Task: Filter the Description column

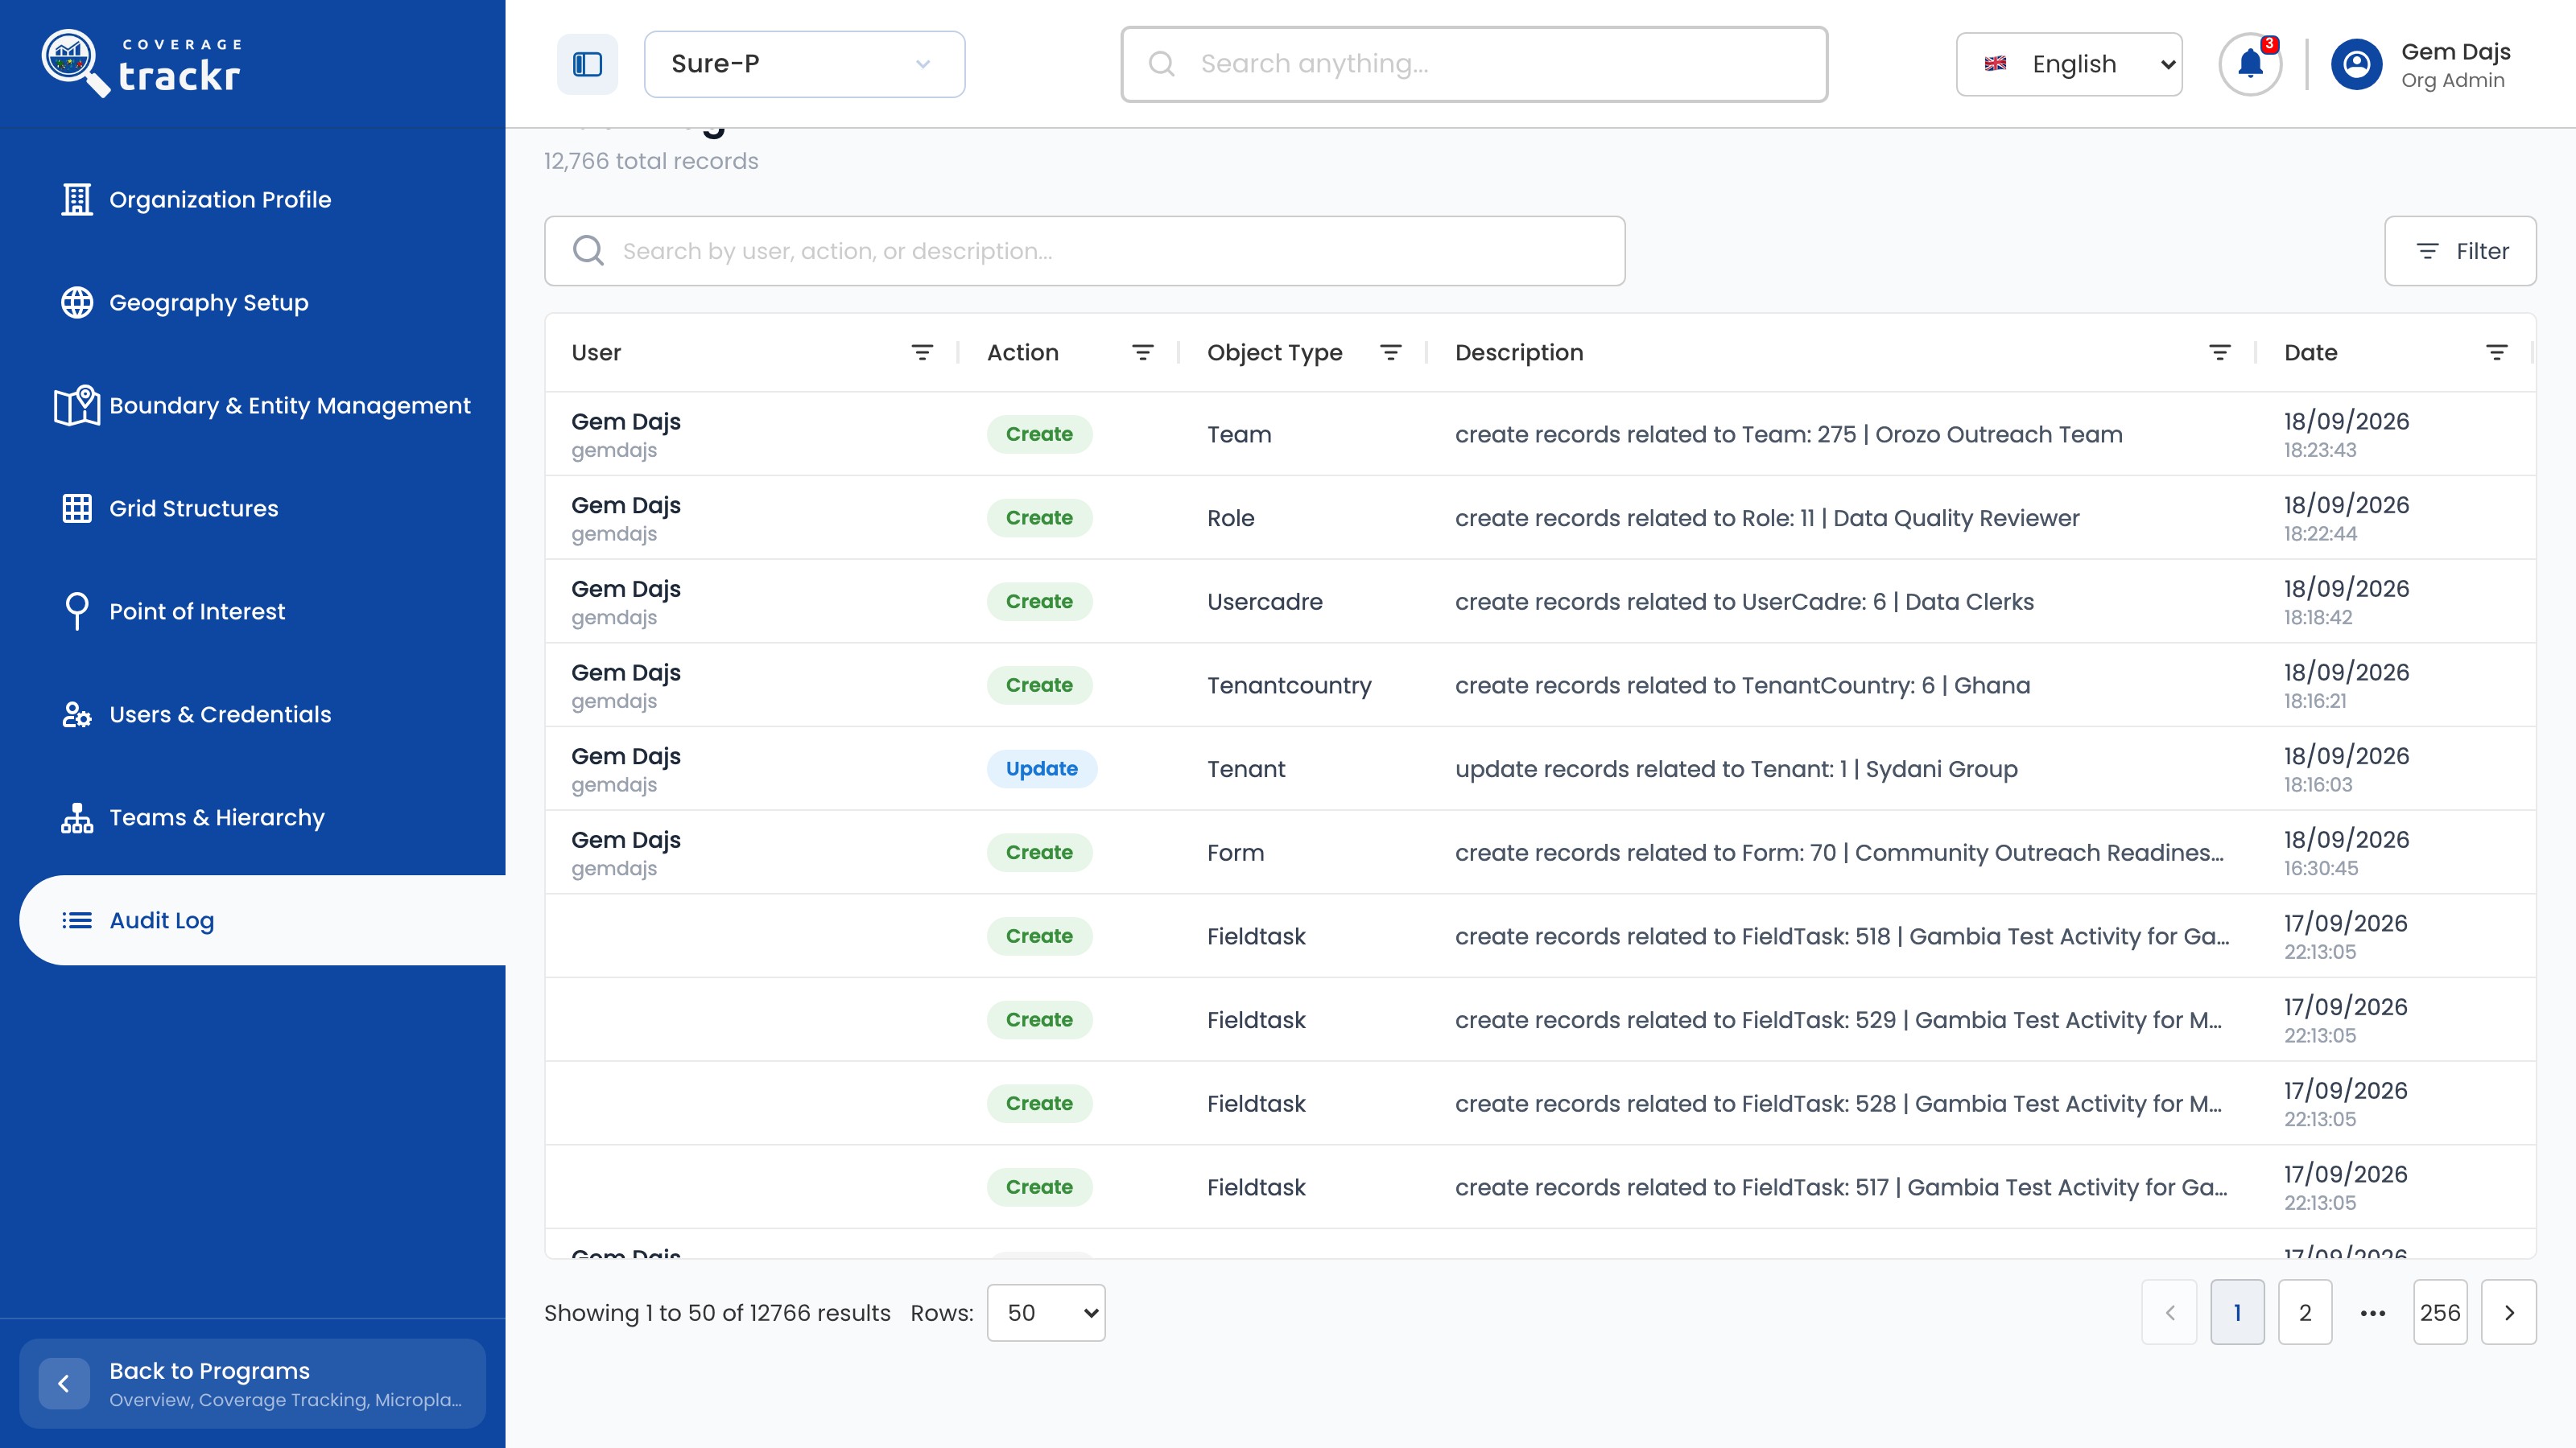Action: (2219, 352)
